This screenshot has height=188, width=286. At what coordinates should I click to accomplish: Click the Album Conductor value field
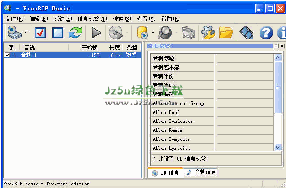coord(245,121)
